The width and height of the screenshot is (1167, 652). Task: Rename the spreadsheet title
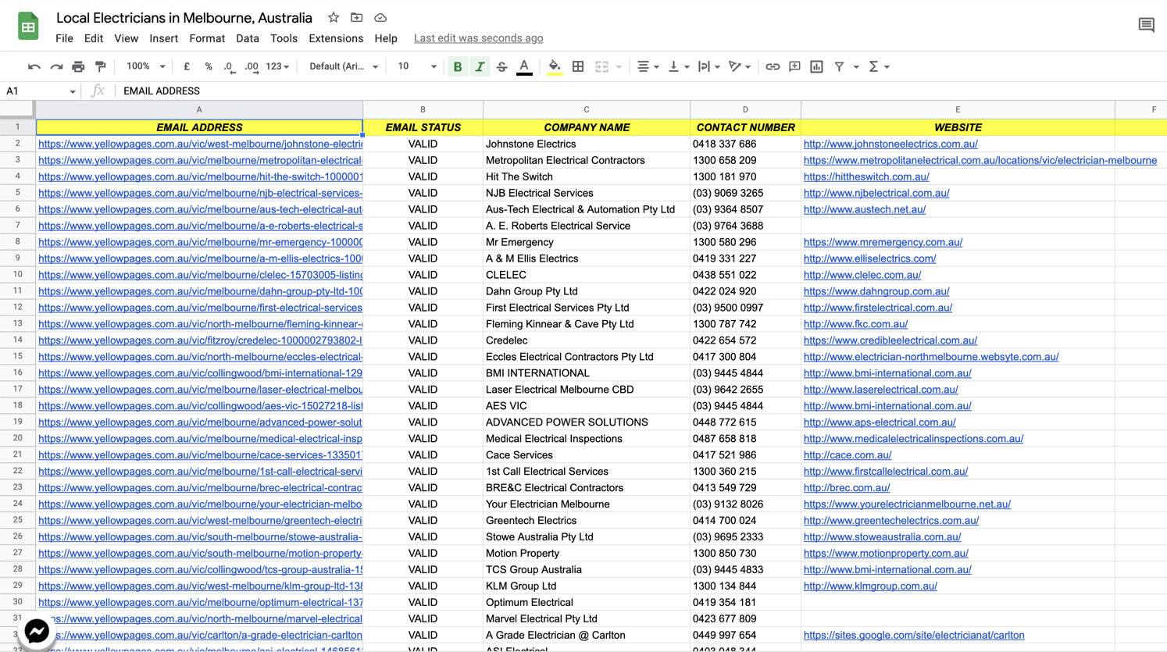pos(184,17)
